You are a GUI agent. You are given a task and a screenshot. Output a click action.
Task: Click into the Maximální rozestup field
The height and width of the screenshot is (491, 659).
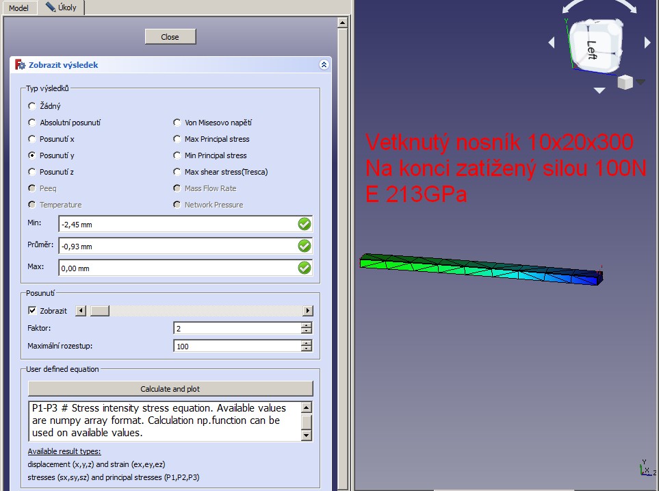pos(236,347)
